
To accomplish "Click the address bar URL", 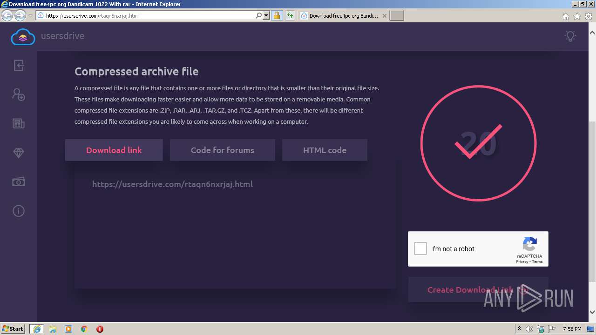I will click(92, 16).
